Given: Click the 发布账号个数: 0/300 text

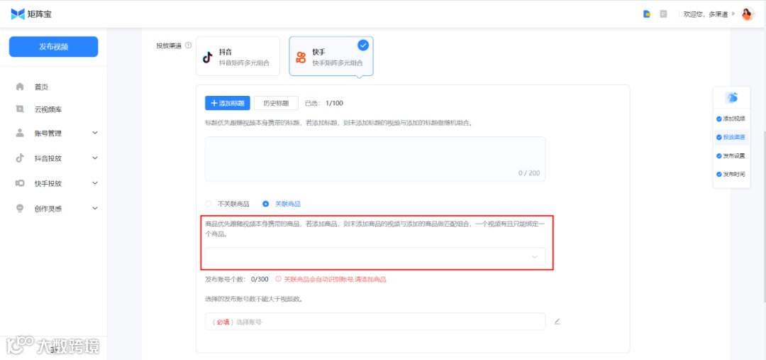Looking at the screenshot, I should point(237,279).
